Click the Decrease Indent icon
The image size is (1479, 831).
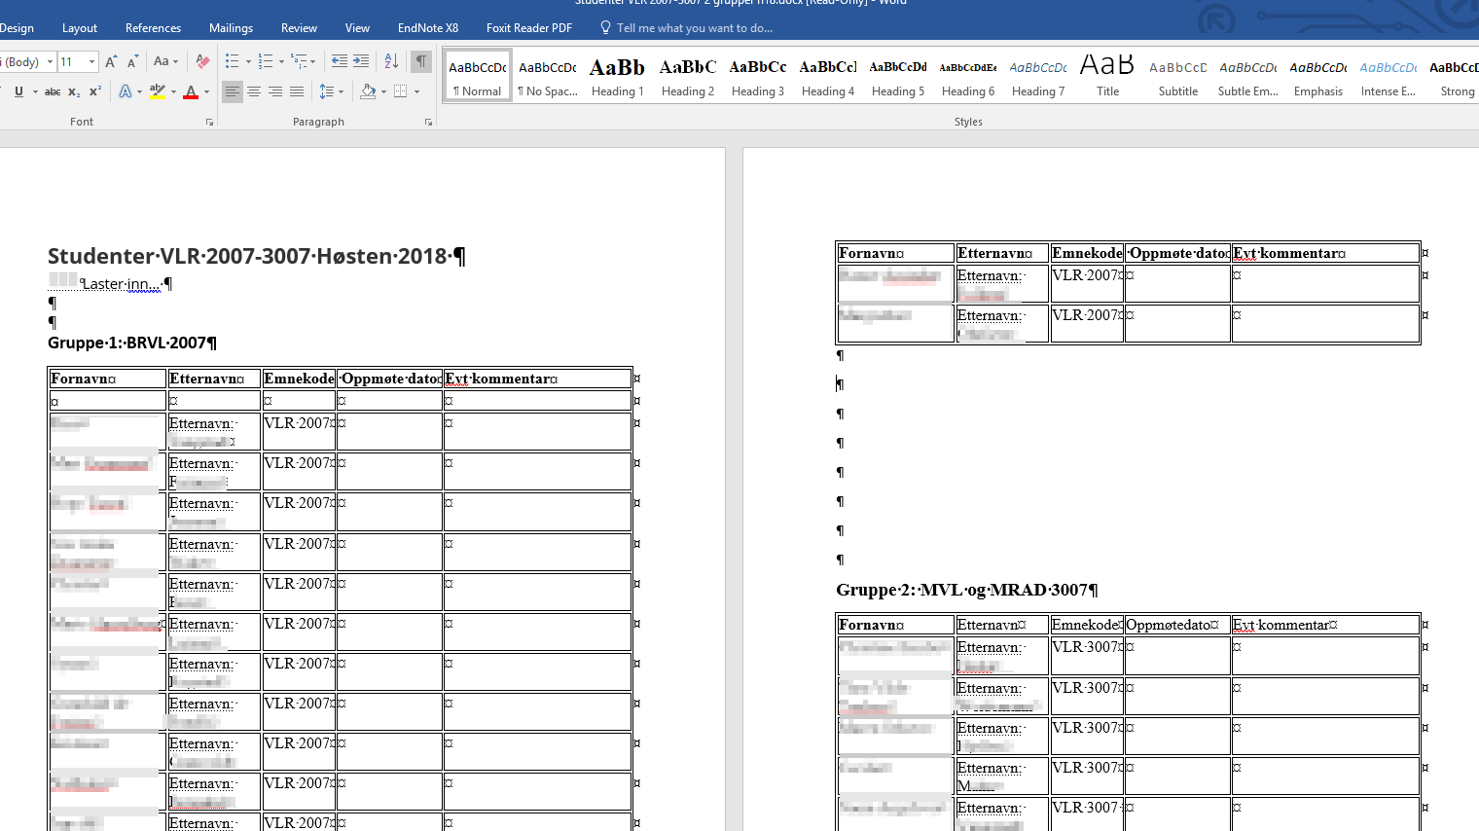tap(339, 61)
